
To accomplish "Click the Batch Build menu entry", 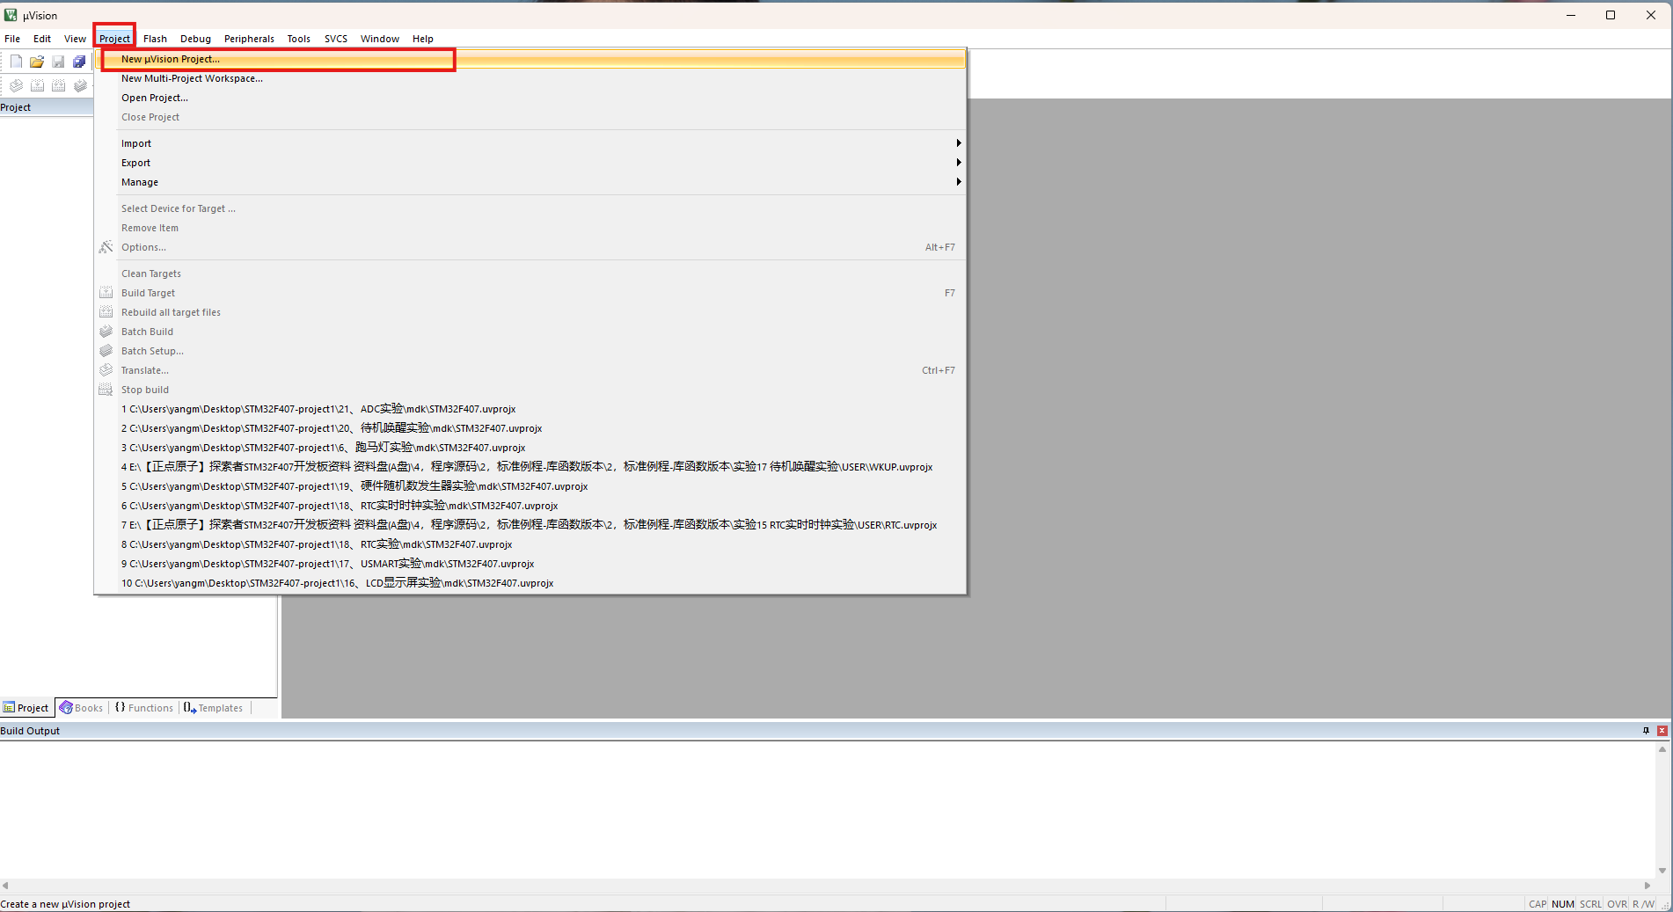I will [530, 332].
